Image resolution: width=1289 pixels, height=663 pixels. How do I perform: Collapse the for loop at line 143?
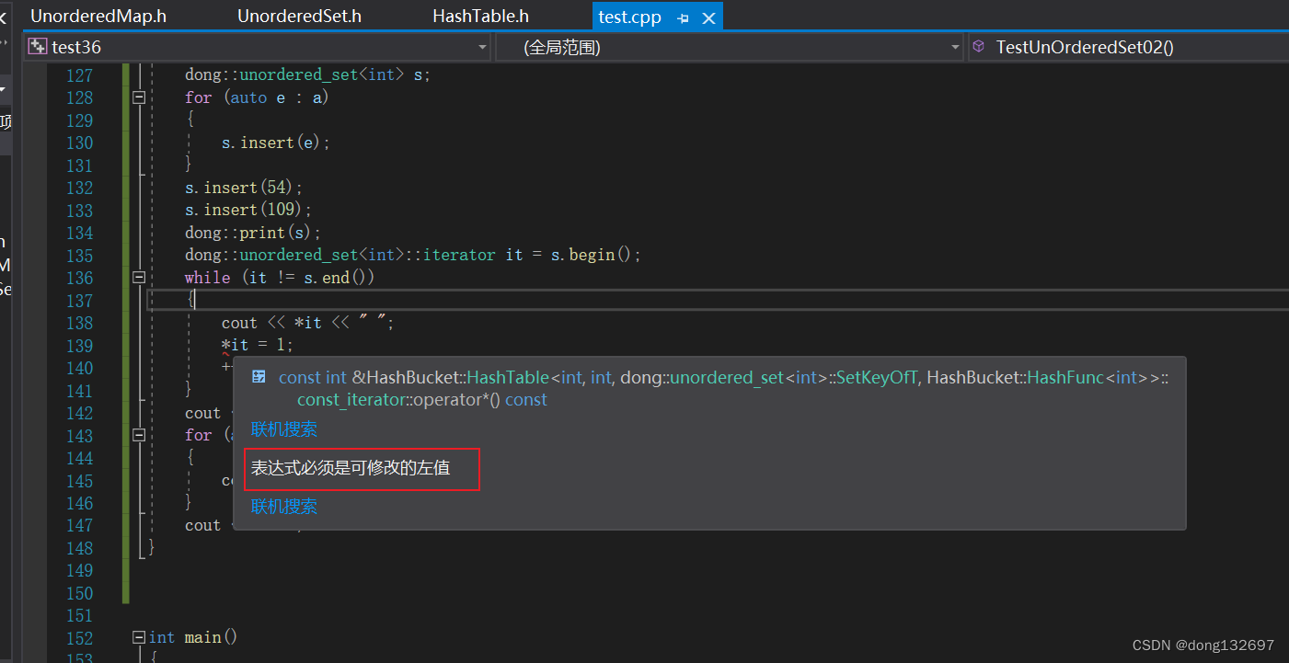[x=139, y=435]
